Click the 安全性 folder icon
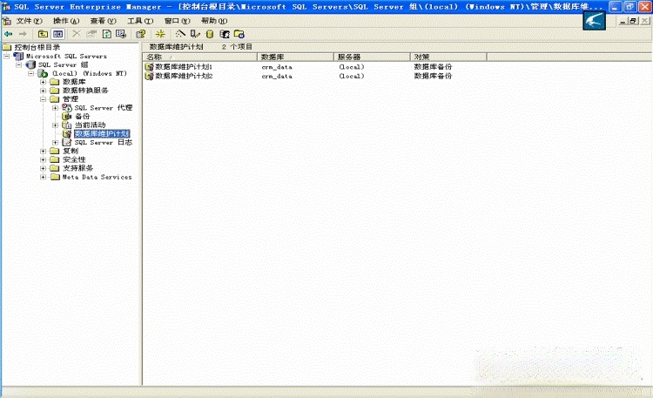This screenshot has width=653, height=398. coord(55,159)
